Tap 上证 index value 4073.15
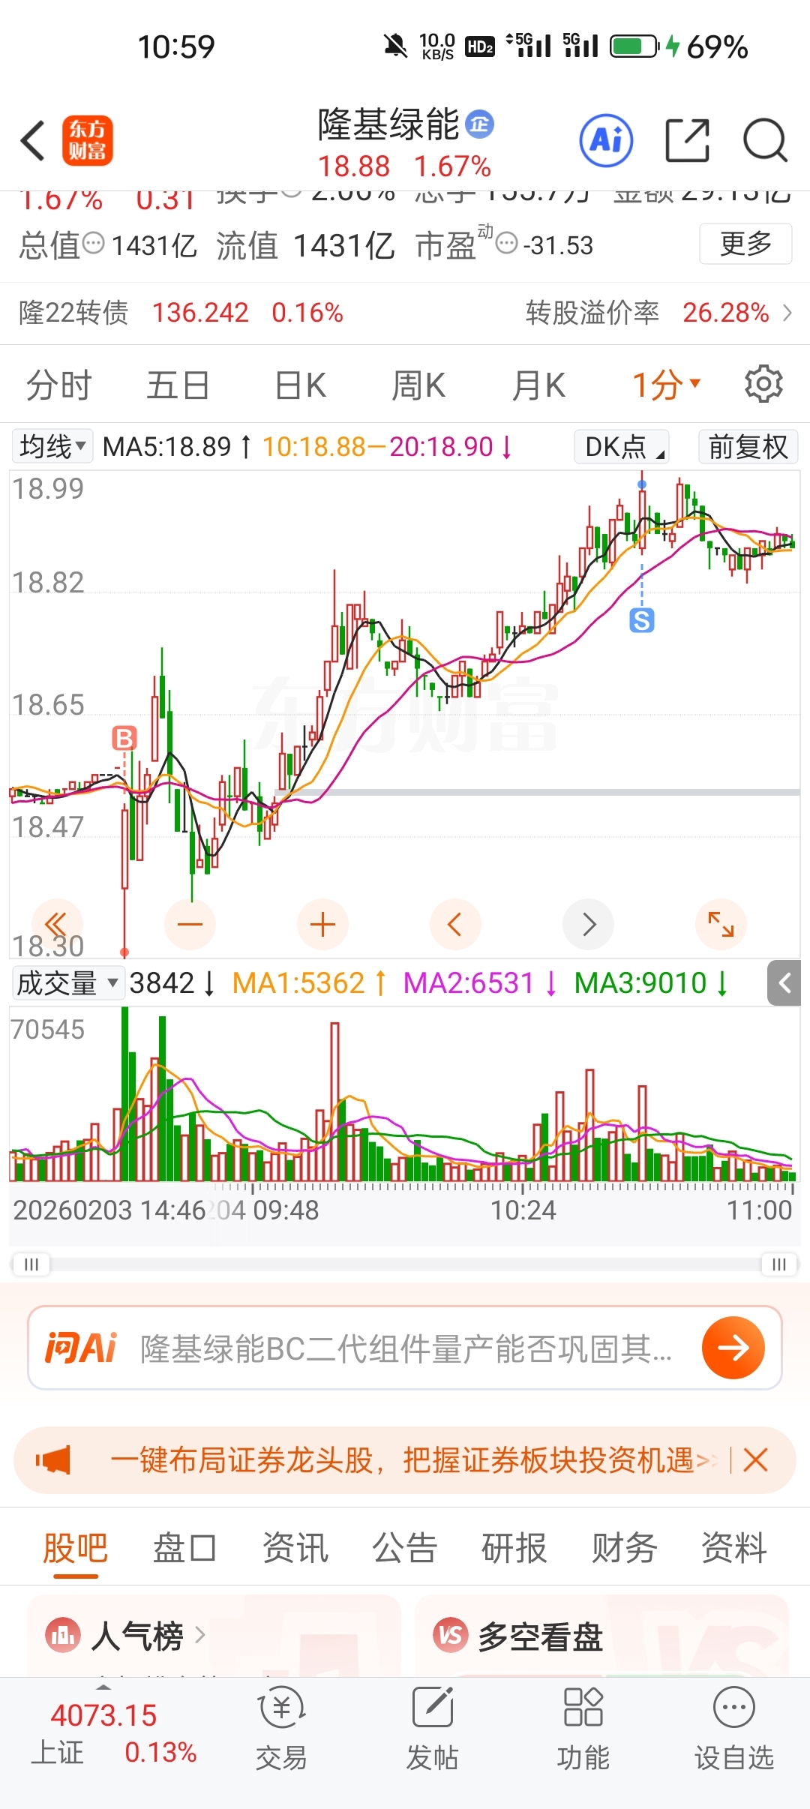Image resolution: width=810 pixels, height=1809 pixels. coord(103,1715)
